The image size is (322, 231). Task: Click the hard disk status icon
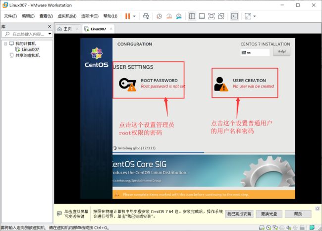tap(262, 228)
